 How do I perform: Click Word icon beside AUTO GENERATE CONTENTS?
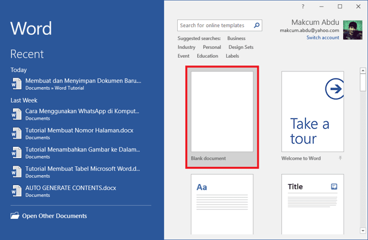[x=17, y=191]
